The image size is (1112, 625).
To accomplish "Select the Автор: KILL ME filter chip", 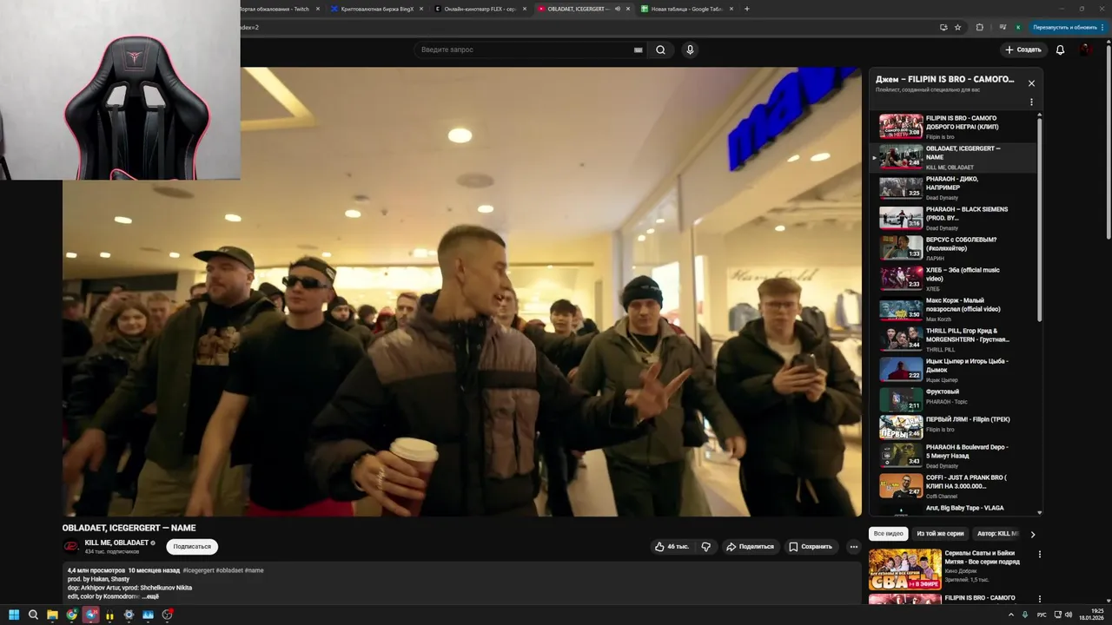I will [x=997, y=534].
